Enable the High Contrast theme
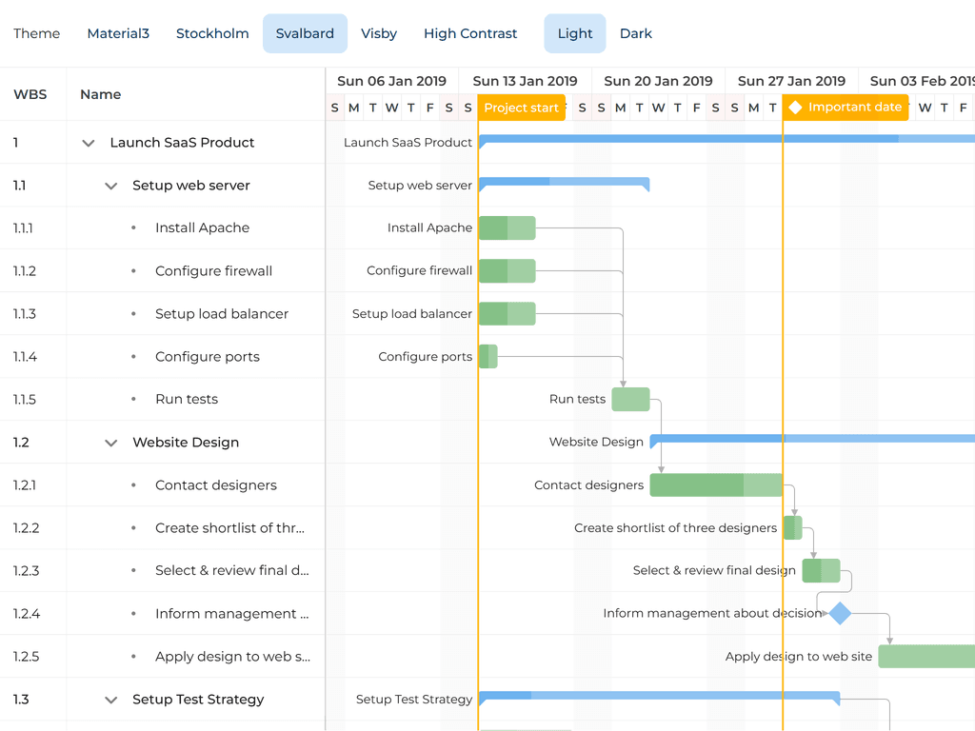The width and height of the screenshot is (975, 731). click(x=470, y=33)
